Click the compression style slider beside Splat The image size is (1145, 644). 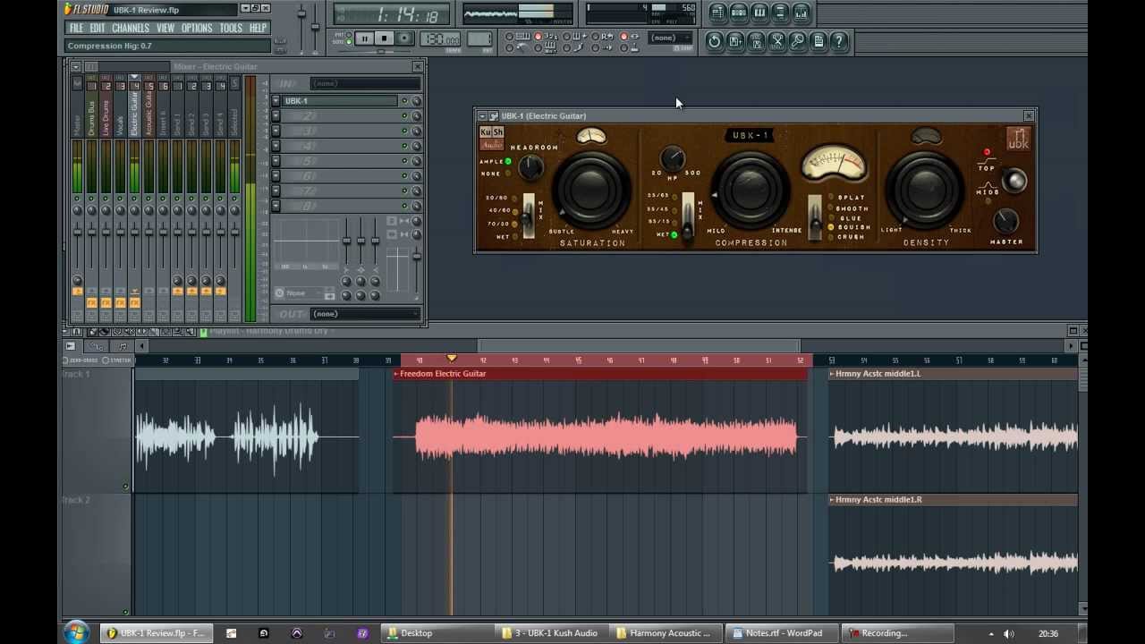tap(815, 216)
